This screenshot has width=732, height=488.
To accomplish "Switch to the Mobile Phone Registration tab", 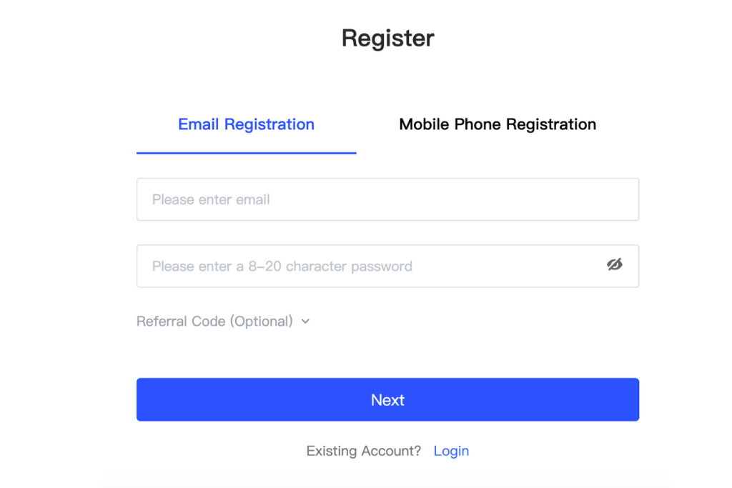I will pos(498,124).
